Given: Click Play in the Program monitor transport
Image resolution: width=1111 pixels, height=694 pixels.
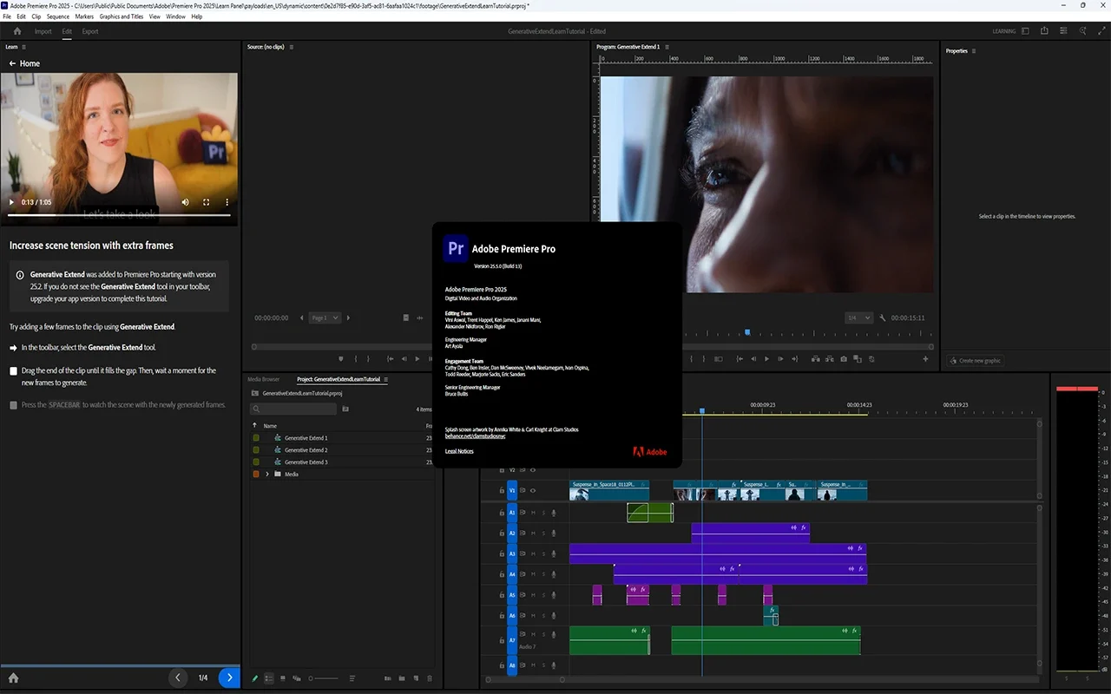Looking at the screenshot, I should 766,359.
